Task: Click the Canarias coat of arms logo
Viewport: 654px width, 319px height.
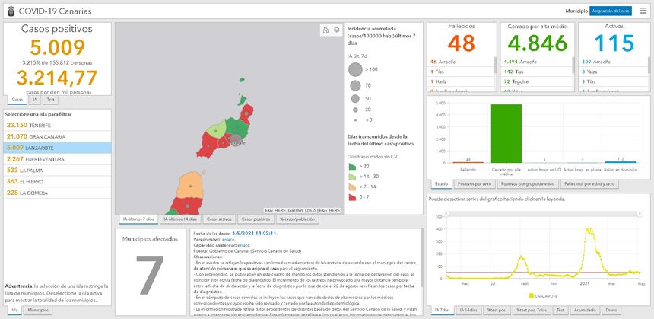Action: [8, 11]
